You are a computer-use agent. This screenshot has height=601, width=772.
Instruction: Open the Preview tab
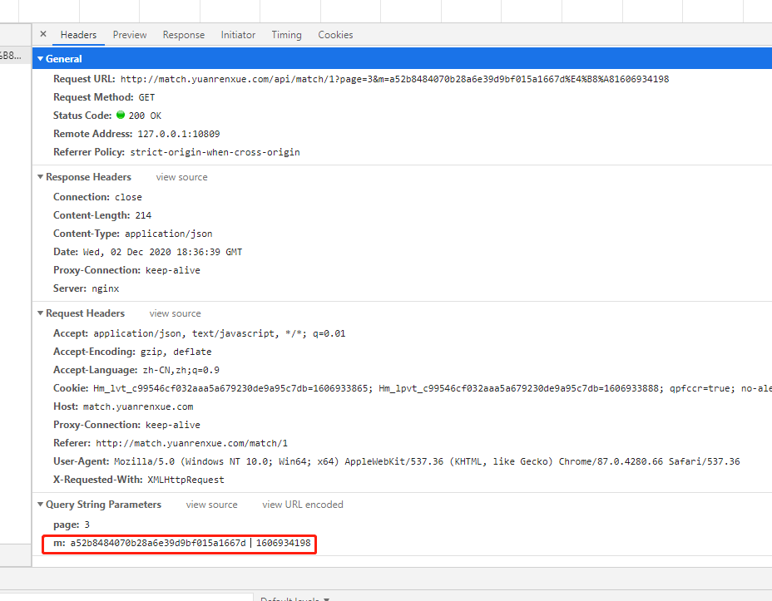130,35
